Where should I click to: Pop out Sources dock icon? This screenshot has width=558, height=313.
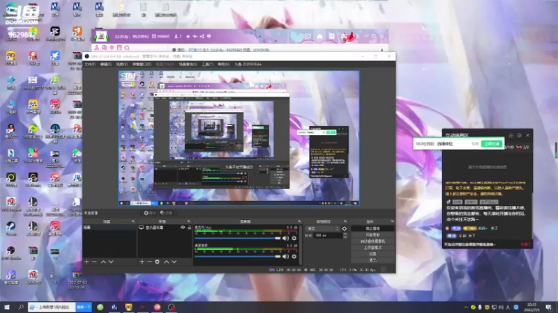tap(188, 221)
